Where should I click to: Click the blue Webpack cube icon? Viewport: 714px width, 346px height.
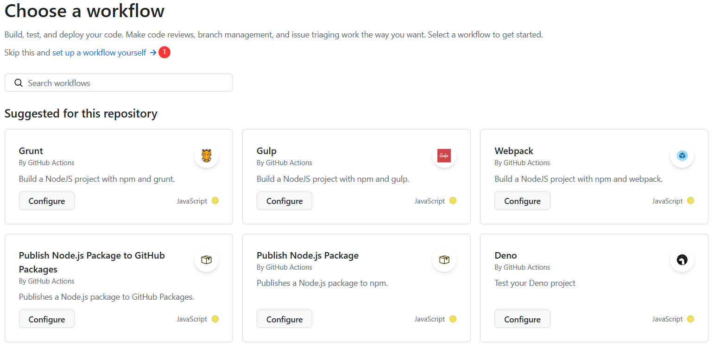pyautogui.click(x=682, y=156)
